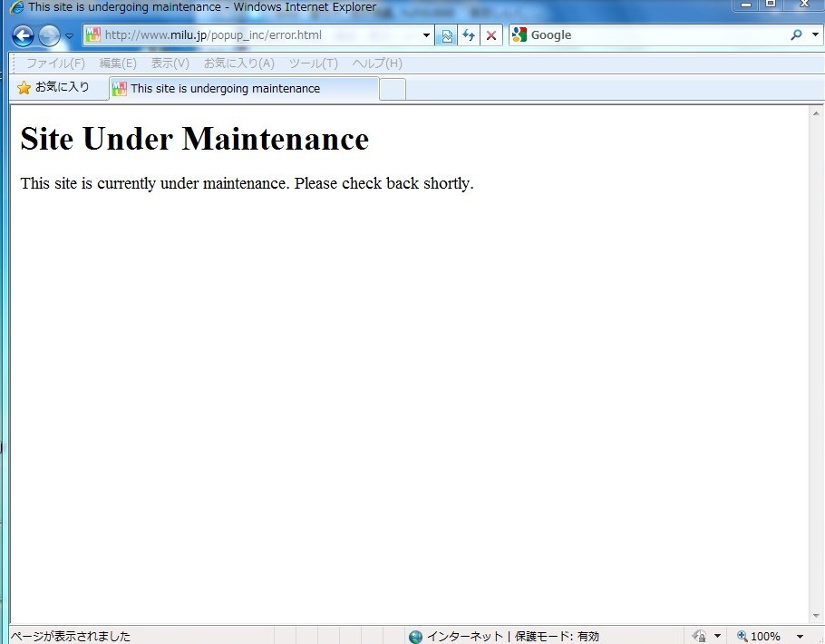This screenshot has height=644, width=825.
Task: Open the recent pages dropdown beside Forward
Action: (x=70, y=36)
